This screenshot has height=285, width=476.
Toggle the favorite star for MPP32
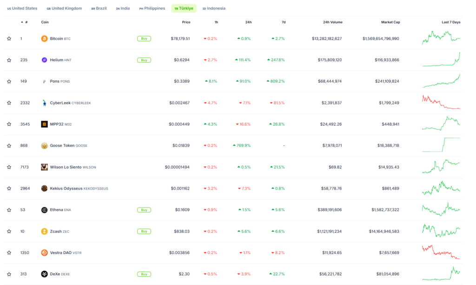[x=9, y=124]
